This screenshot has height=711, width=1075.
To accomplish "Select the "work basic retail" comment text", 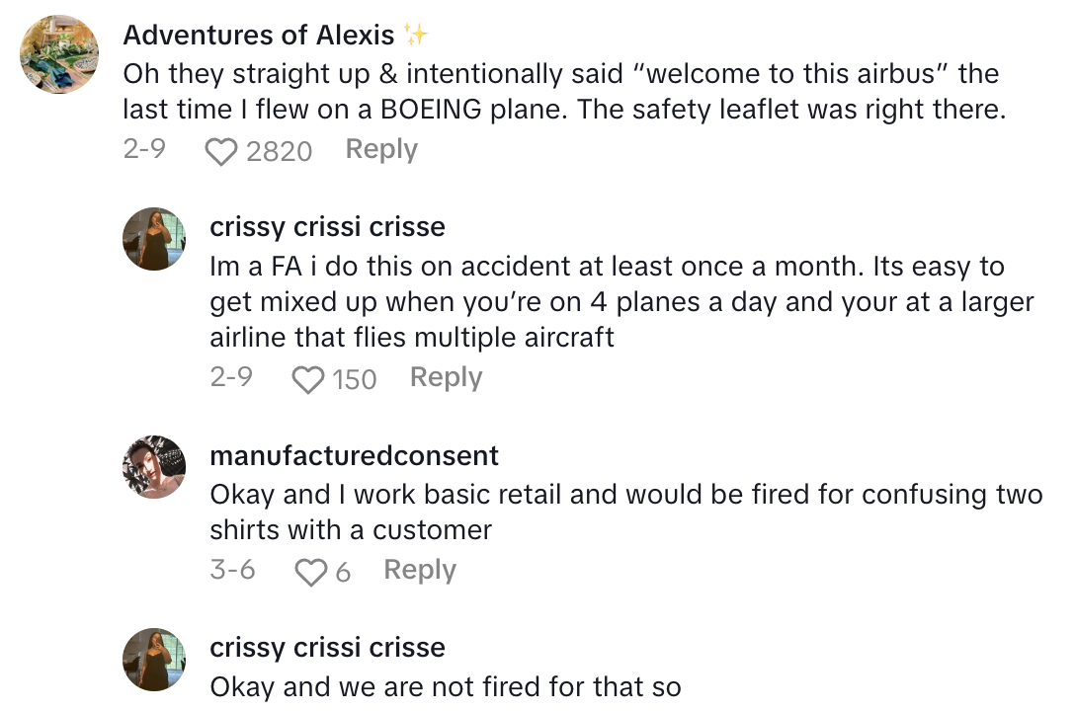I will [626, 512].
